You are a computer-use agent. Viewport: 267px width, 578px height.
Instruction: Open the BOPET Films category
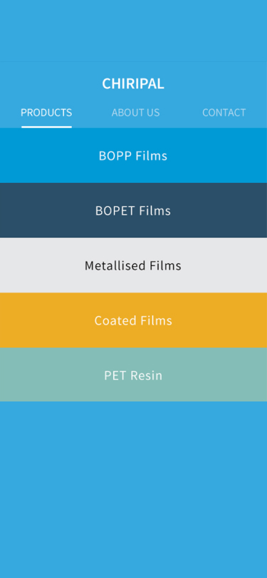pos(134,211)
